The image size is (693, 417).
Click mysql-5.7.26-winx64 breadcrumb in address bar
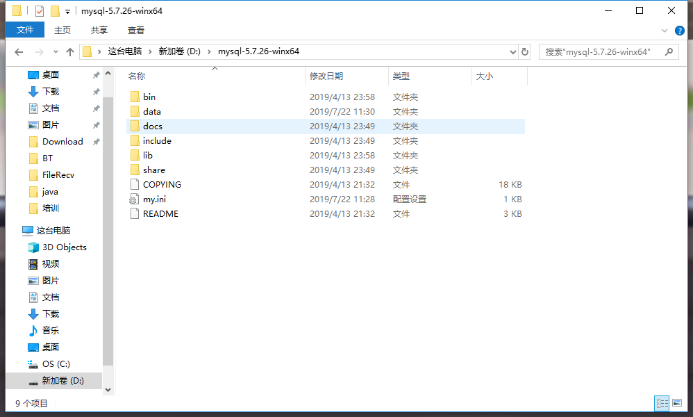tap(258, 51)
